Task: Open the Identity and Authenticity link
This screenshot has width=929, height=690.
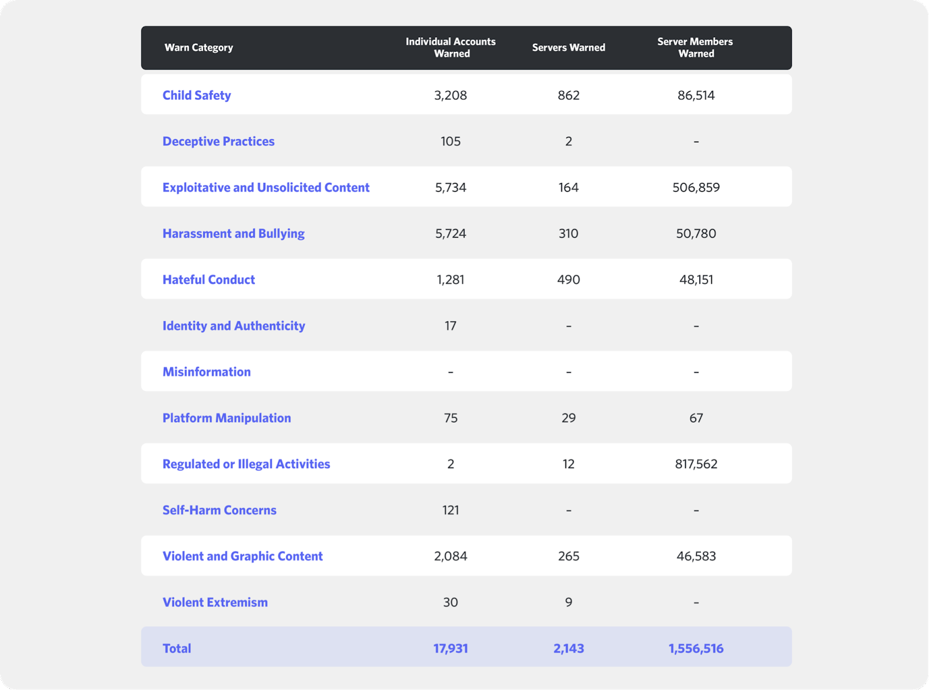Action: pos(234,326)
